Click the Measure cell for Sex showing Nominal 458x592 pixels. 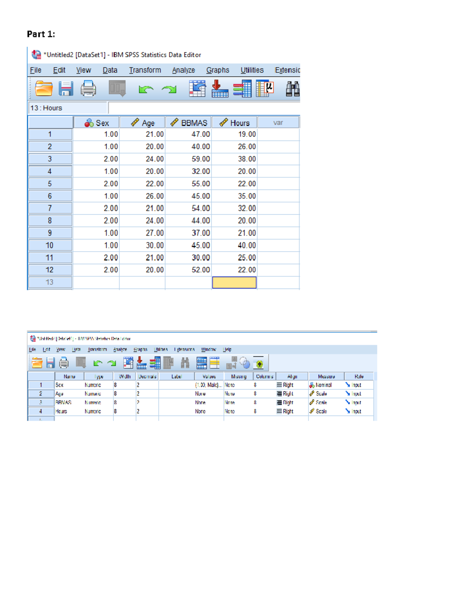tap(323, 385)
